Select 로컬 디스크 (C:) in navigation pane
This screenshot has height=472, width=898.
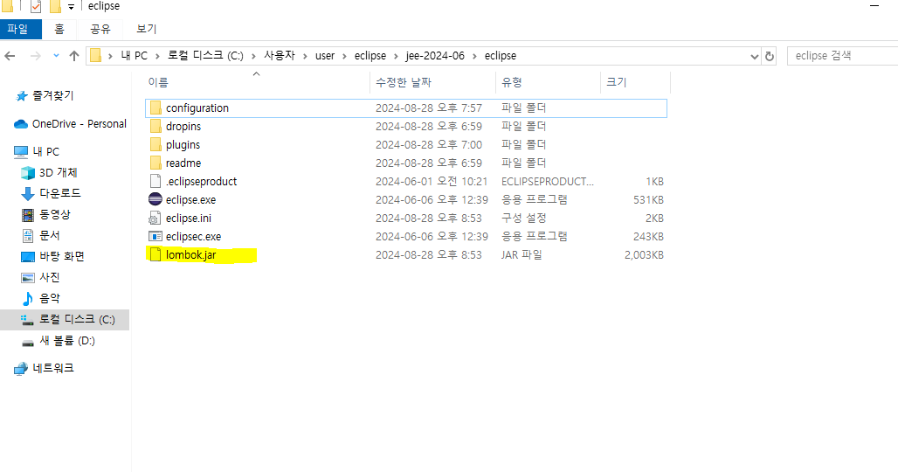64,320
